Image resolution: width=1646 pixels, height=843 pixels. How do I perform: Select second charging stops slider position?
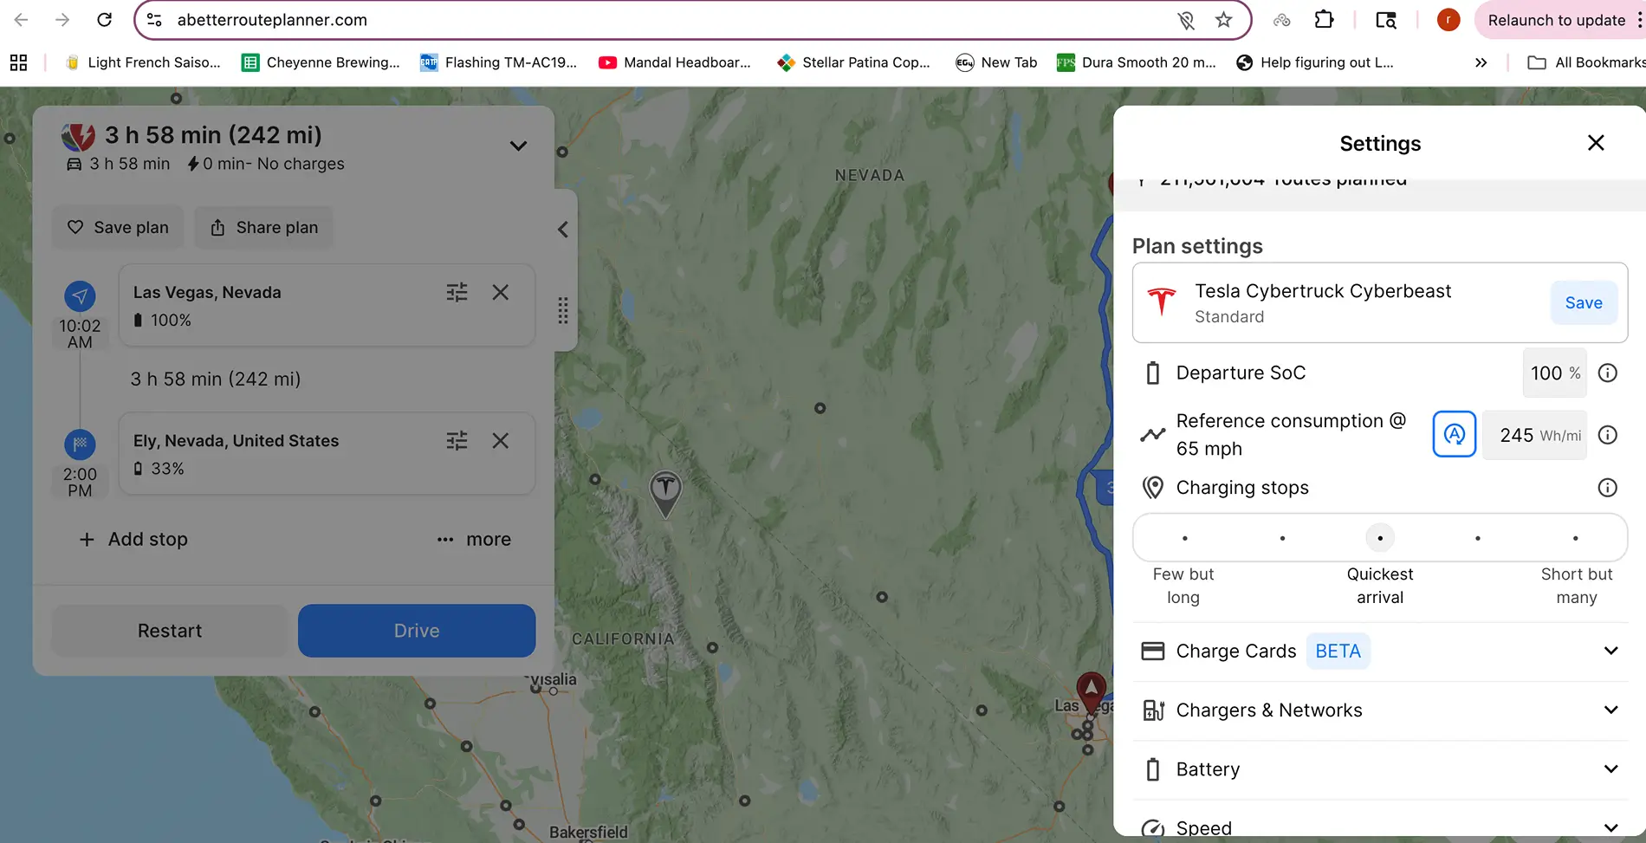[1282, 538]
